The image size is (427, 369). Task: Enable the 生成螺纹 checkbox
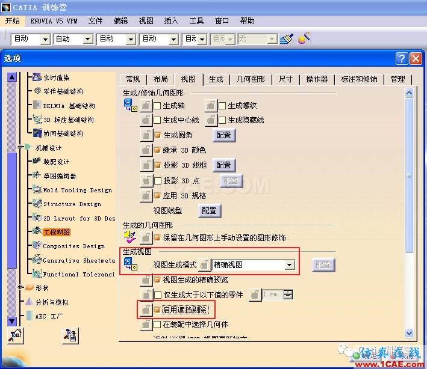point(222,106)
